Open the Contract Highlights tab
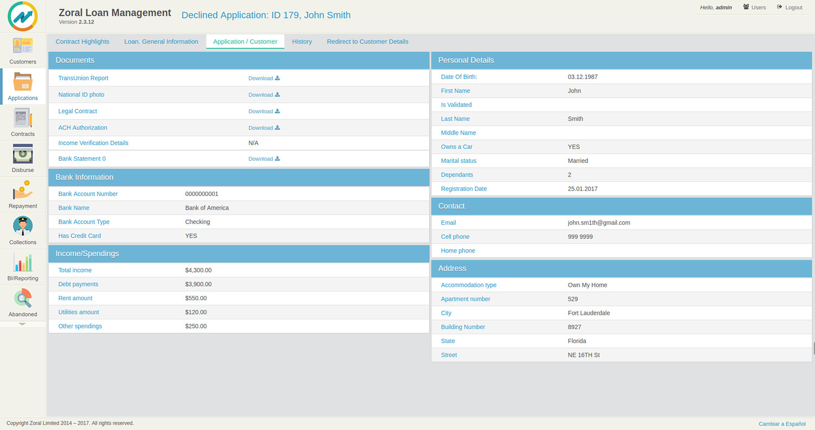This screenshot has width=815, height=430. point(82,41)
